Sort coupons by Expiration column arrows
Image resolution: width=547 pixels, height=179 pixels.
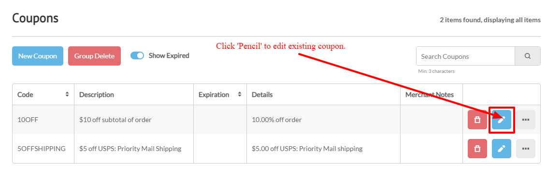click(x=239, y=95)
